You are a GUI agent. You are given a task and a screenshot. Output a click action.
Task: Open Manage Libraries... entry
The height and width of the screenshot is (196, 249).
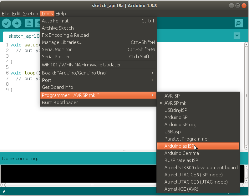point(98,42)
